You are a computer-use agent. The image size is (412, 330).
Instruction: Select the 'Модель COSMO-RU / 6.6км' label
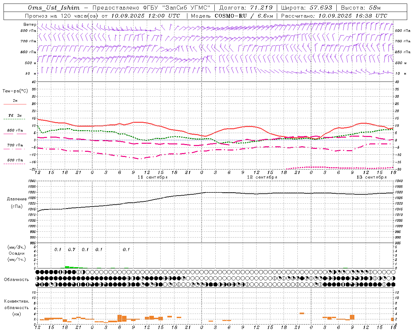tap(232, 16)
